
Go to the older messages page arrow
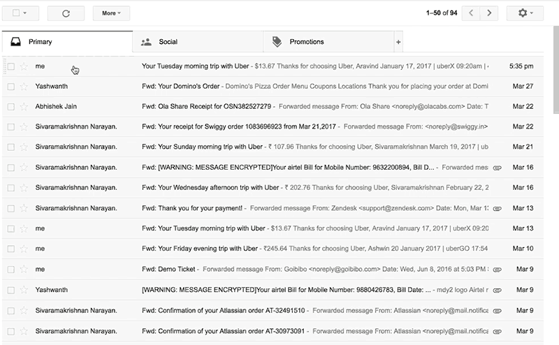489,13
